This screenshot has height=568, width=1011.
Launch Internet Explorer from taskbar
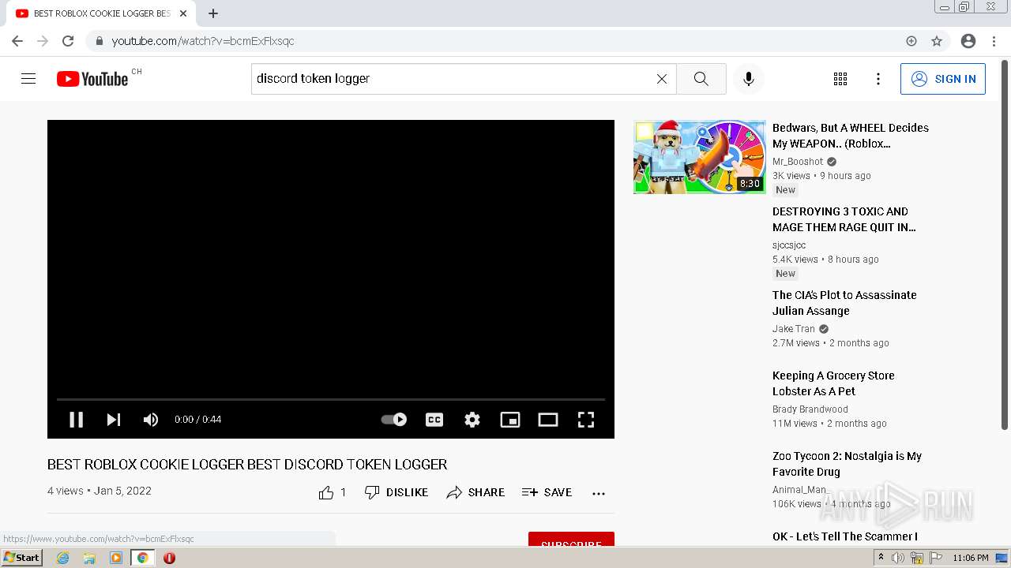pyautogui.click(x=63, y=558)
